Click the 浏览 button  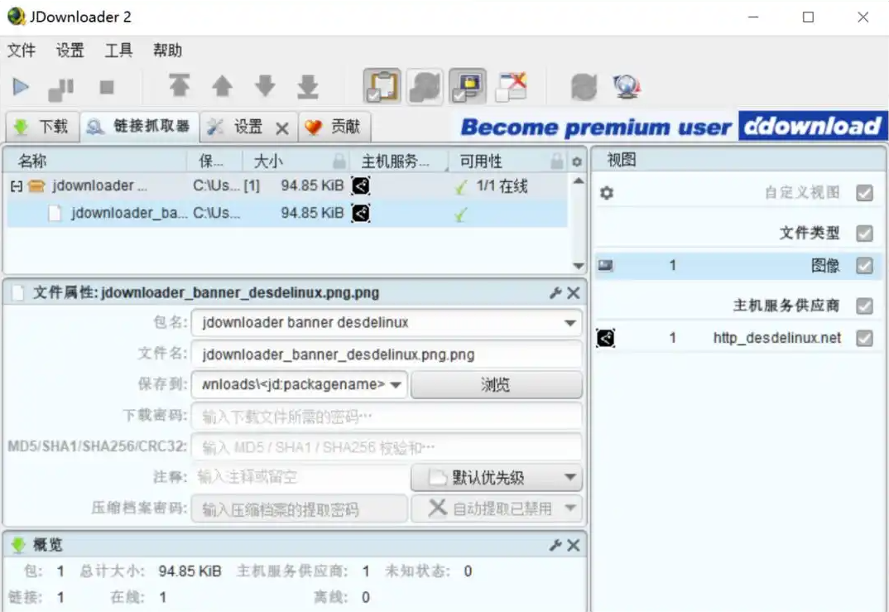[496, 385]
